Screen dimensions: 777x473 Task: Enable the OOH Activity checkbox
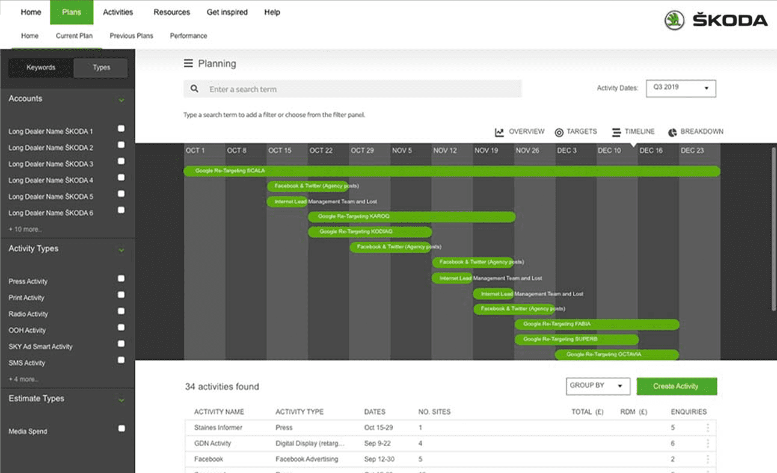point(121,327)
